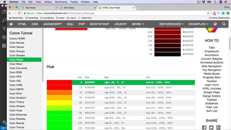Viewport: 231px width, 130px height.
Task: Close the HTML Color Picker tab
Action: [133, 8]
